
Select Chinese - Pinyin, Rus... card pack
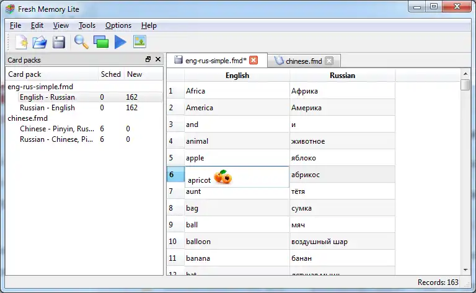tap(57, 129)
